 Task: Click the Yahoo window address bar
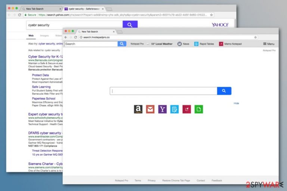pos(118,15)
